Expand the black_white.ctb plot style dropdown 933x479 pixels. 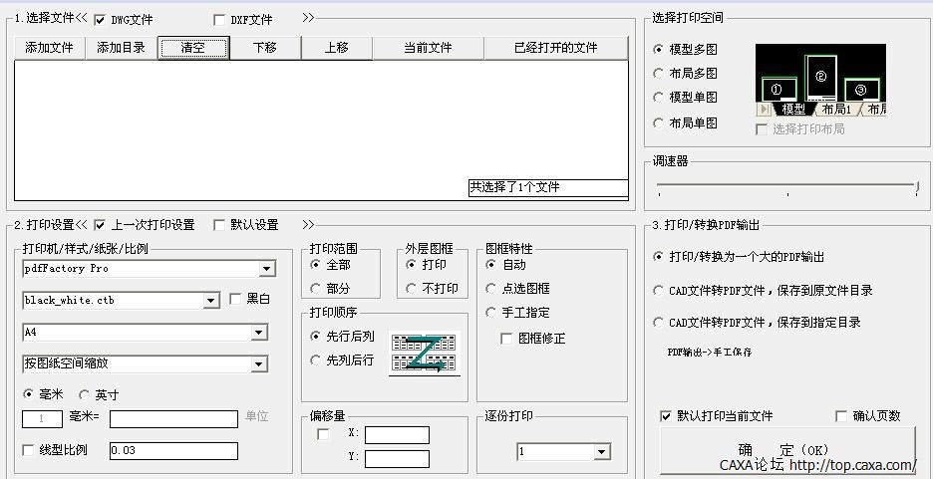[x=210, y=301]
